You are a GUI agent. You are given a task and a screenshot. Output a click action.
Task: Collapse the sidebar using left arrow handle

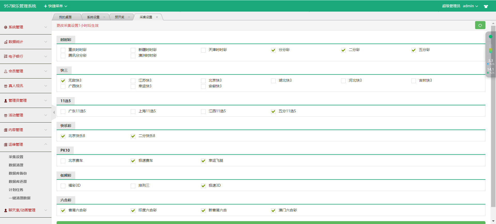point(54,112)
